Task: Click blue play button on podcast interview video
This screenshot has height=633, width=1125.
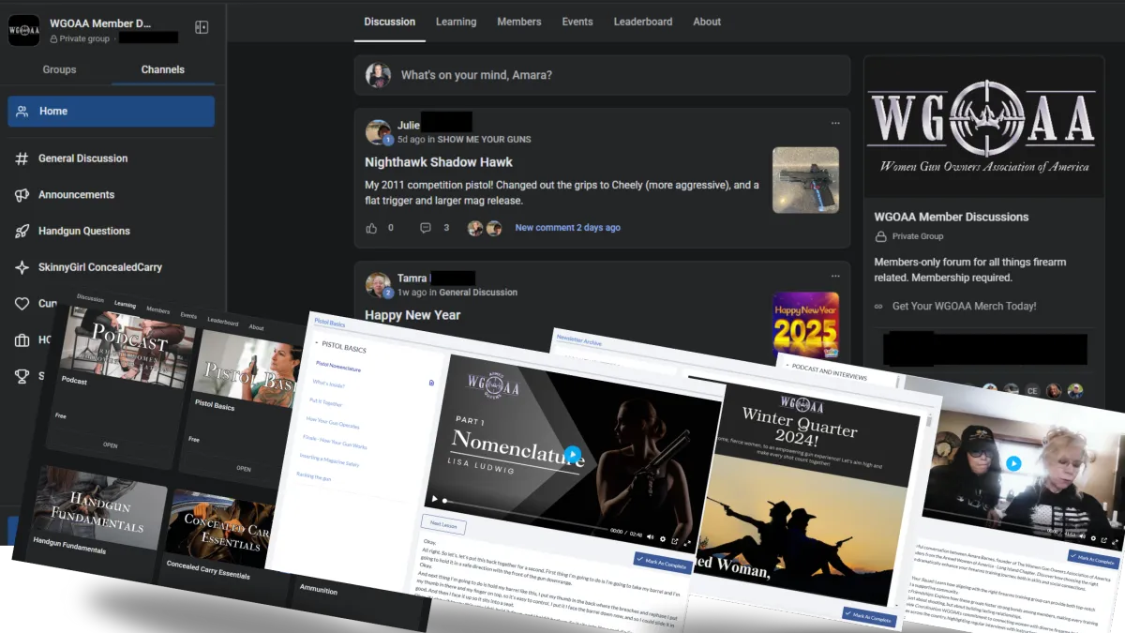Action: 1013,463
